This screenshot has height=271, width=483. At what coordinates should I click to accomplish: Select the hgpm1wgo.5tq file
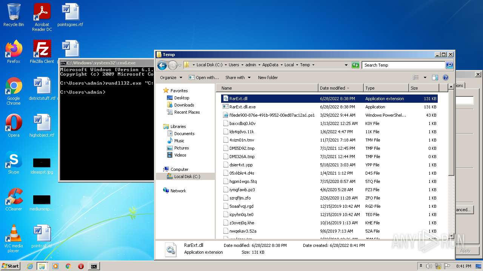pos(329,181)
